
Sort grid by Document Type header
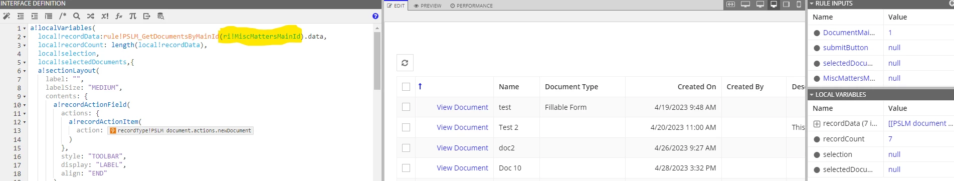(571, 87)
